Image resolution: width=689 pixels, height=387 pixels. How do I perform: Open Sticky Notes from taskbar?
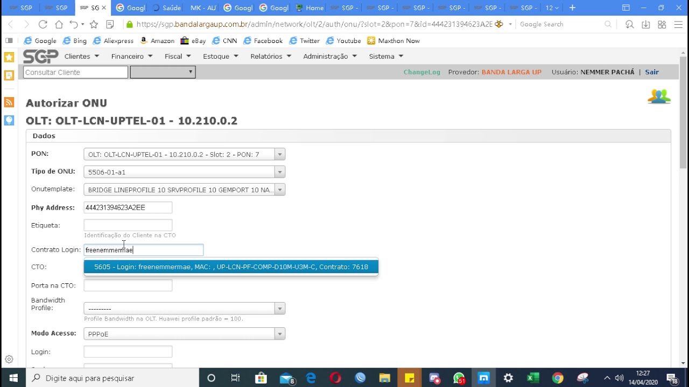tap(409, 378)
